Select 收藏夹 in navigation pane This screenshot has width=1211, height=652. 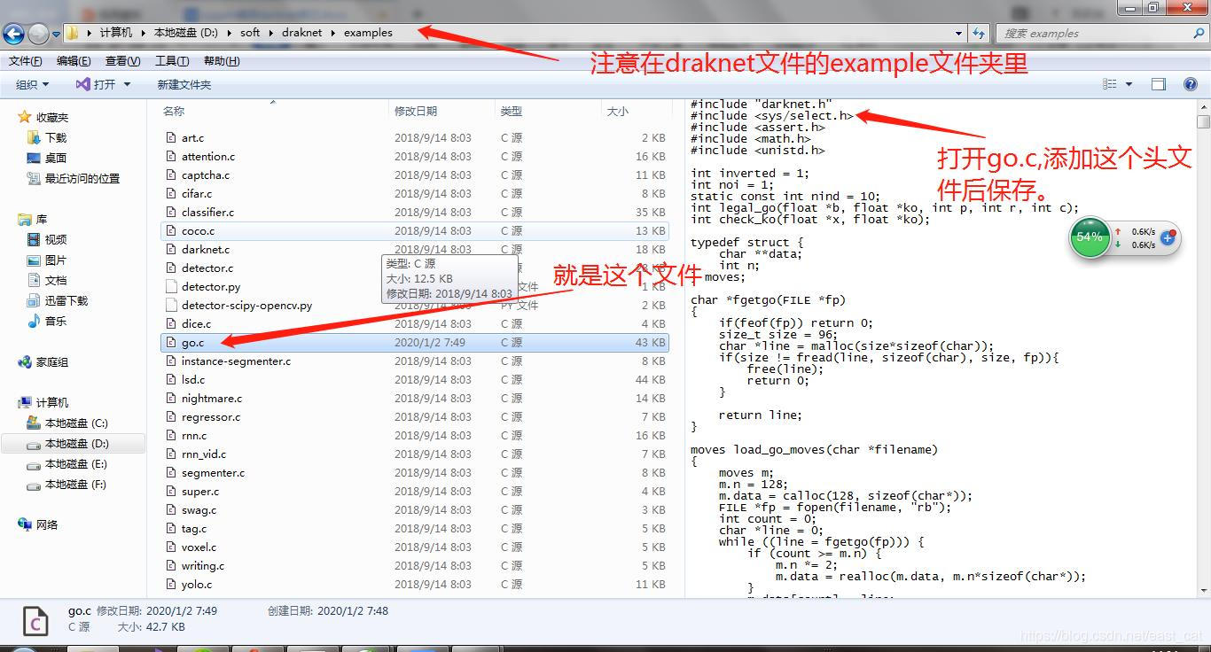[x=51, y=117]
